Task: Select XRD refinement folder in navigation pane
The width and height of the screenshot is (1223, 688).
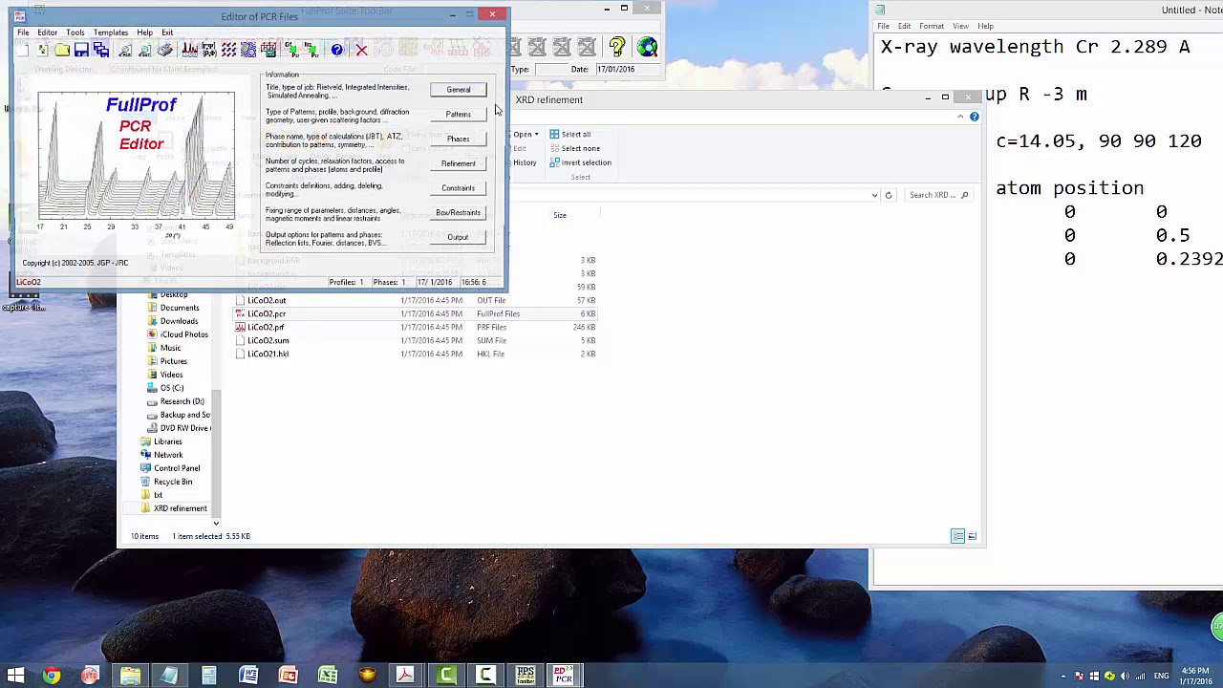Action: coord(174,508)
